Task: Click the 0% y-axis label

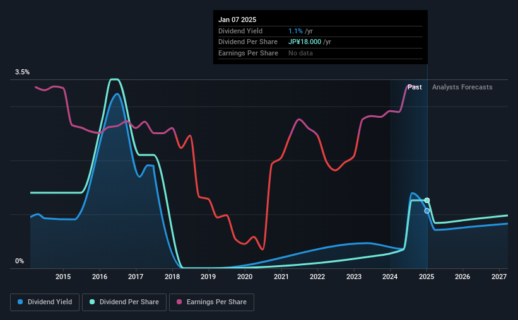Action: coord(20,261)
